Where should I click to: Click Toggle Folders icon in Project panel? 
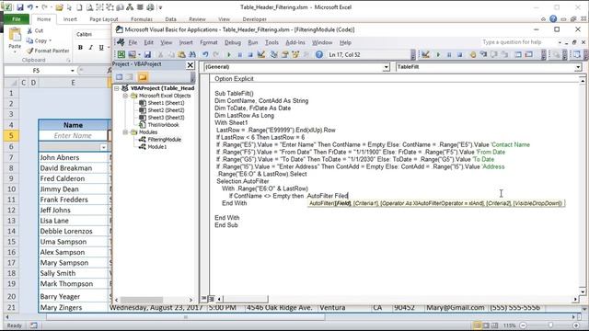tap(143, 77)
